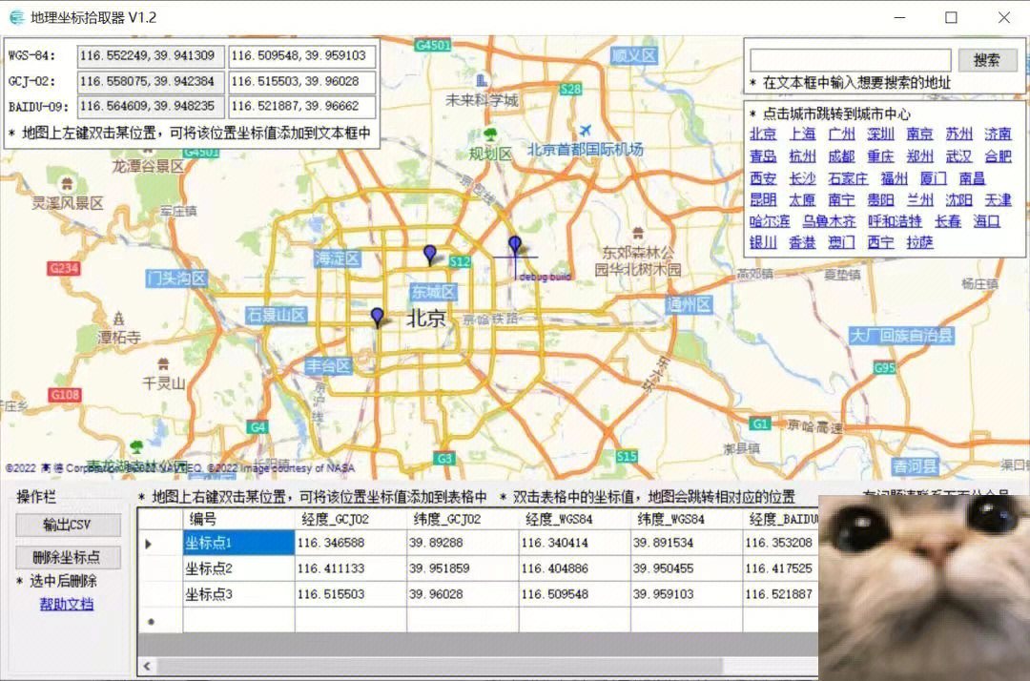Jump to city 成都
The image size is (1030, 681).
coord(841,156)
